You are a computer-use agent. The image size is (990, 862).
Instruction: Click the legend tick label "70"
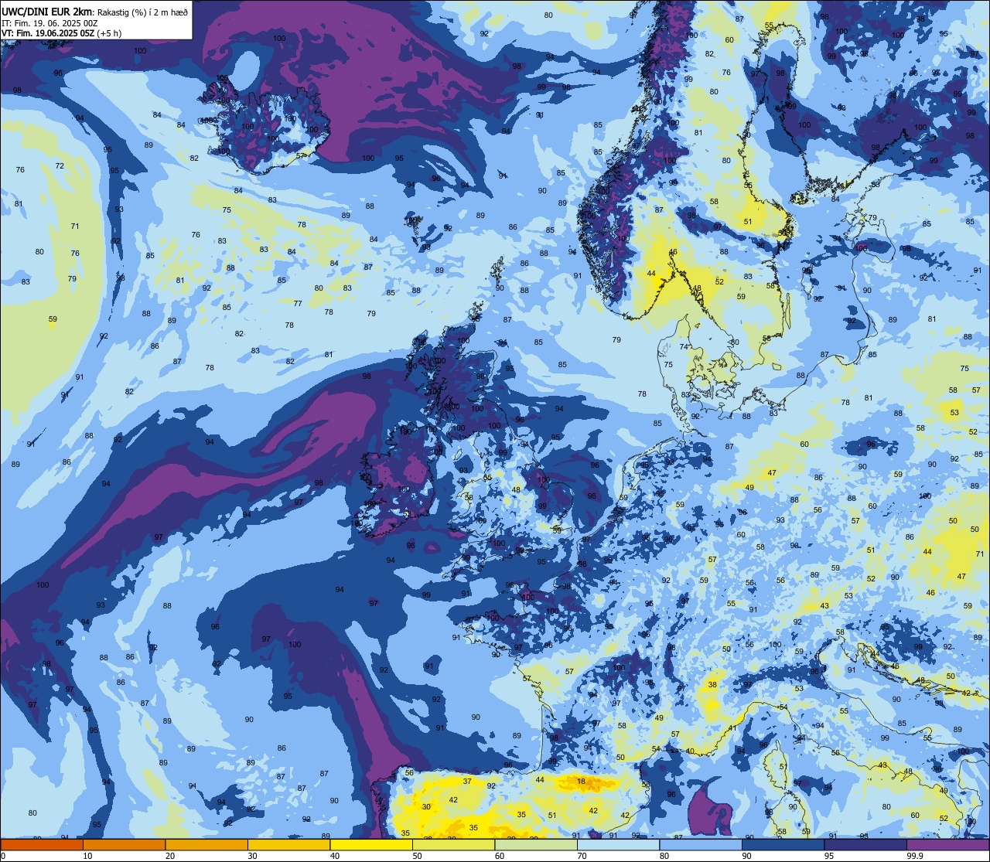581,856
